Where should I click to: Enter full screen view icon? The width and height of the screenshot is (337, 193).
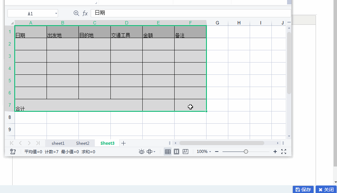click(283, 152)
